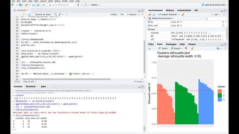
Task: Open the Export plot dropdown
Action: click(177, 48)
